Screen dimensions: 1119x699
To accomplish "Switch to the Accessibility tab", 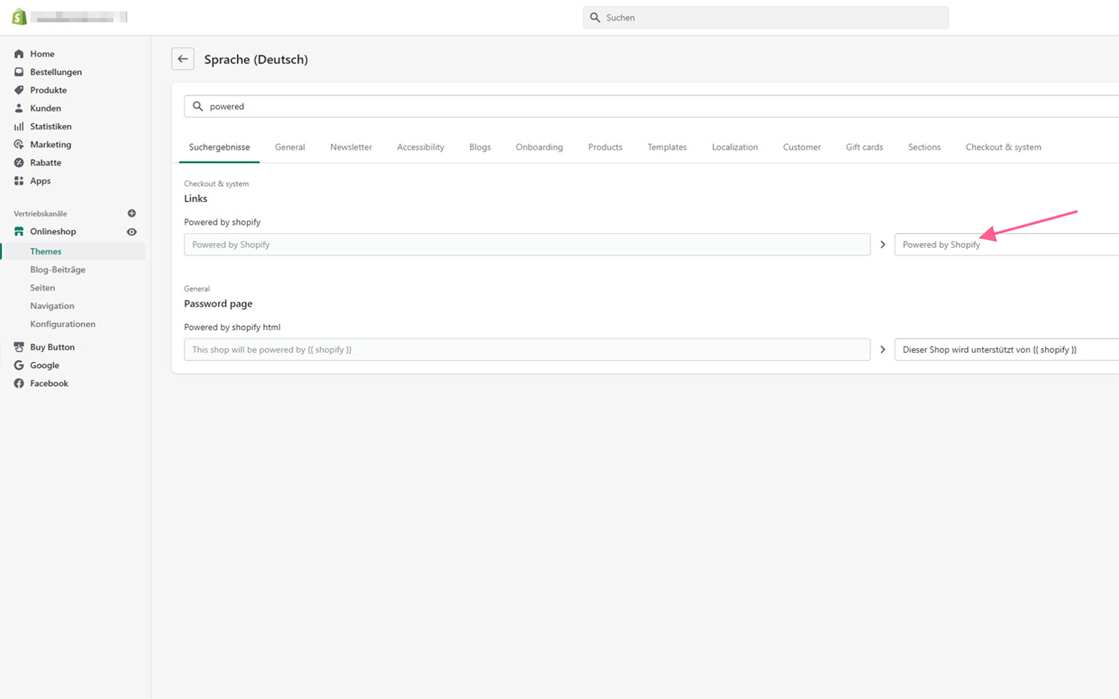I will point(420,147).
